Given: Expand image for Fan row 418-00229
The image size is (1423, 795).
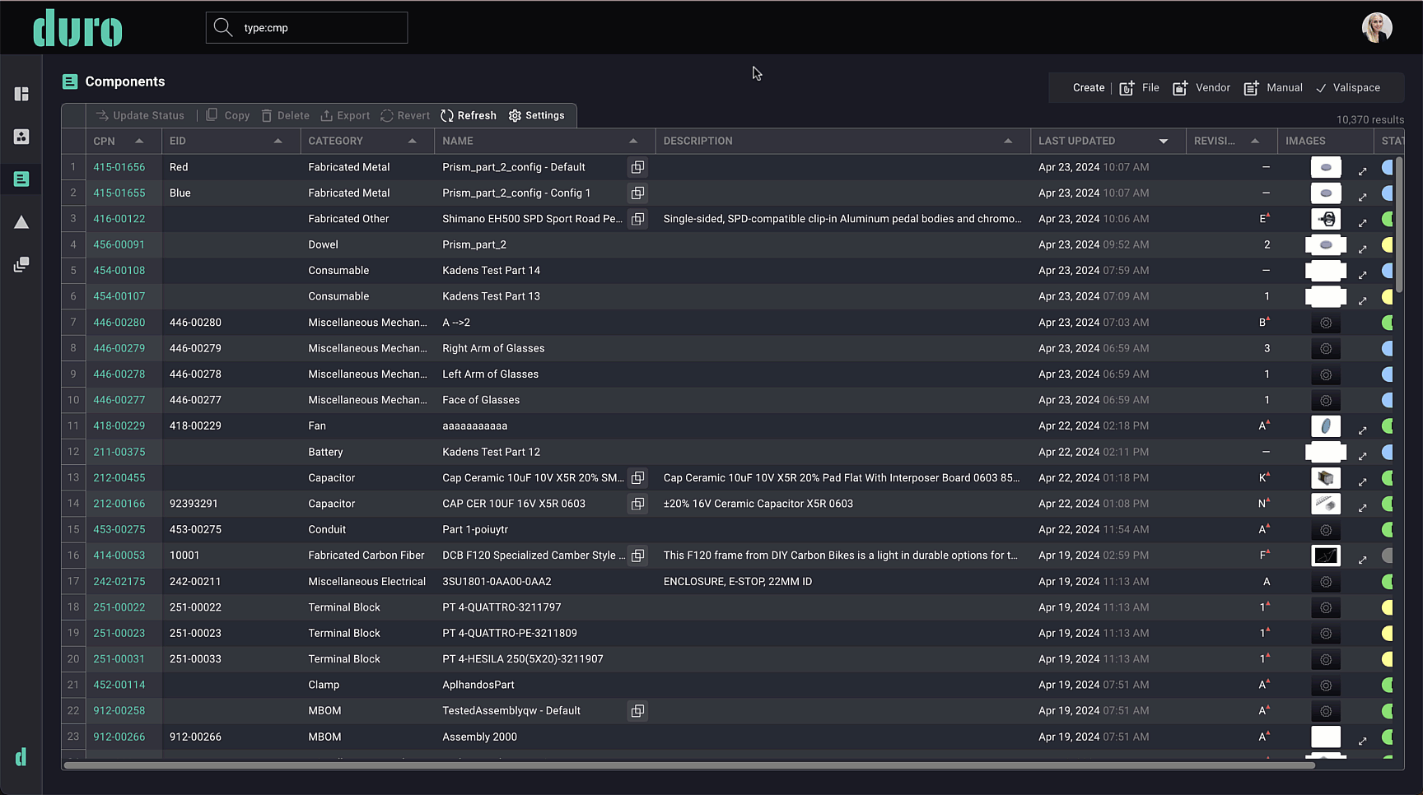Looking at the screenshot, I should 1363,430.
